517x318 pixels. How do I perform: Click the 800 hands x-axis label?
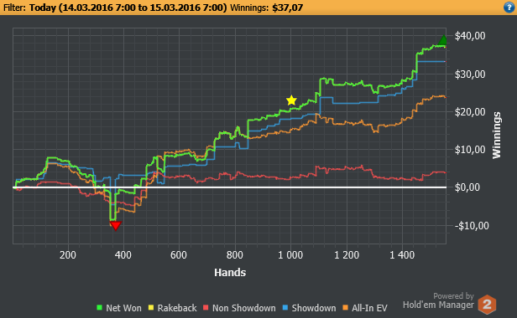click(x=235, y=255)
